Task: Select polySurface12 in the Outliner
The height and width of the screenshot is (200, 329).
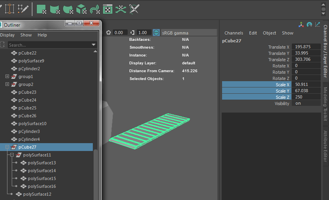Action: (x=37, y=195)
